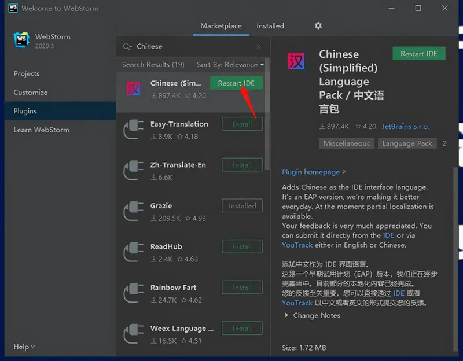The image size is (463, 361).
Task: Click Restart IDE in details panel
Action: (418, 54)
